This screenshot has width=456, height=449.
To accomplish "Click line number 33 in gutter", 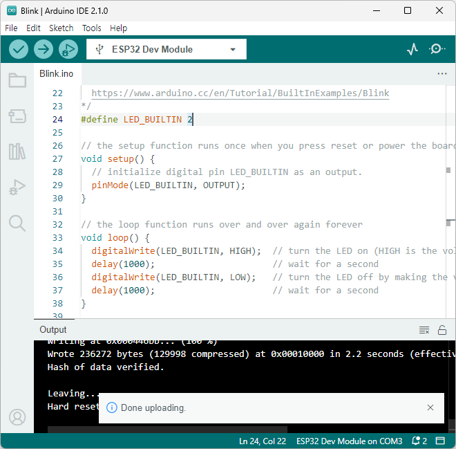I will 57,237.
